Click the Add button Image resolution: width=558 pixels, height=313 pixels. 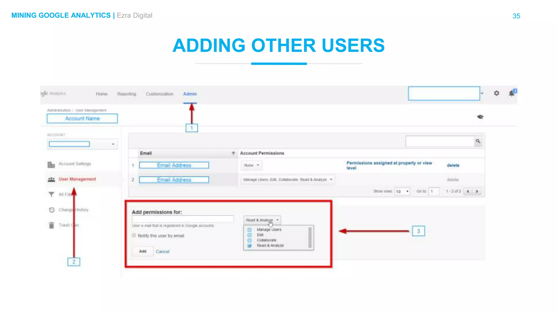pyautogui.click(x=143, y=251)
